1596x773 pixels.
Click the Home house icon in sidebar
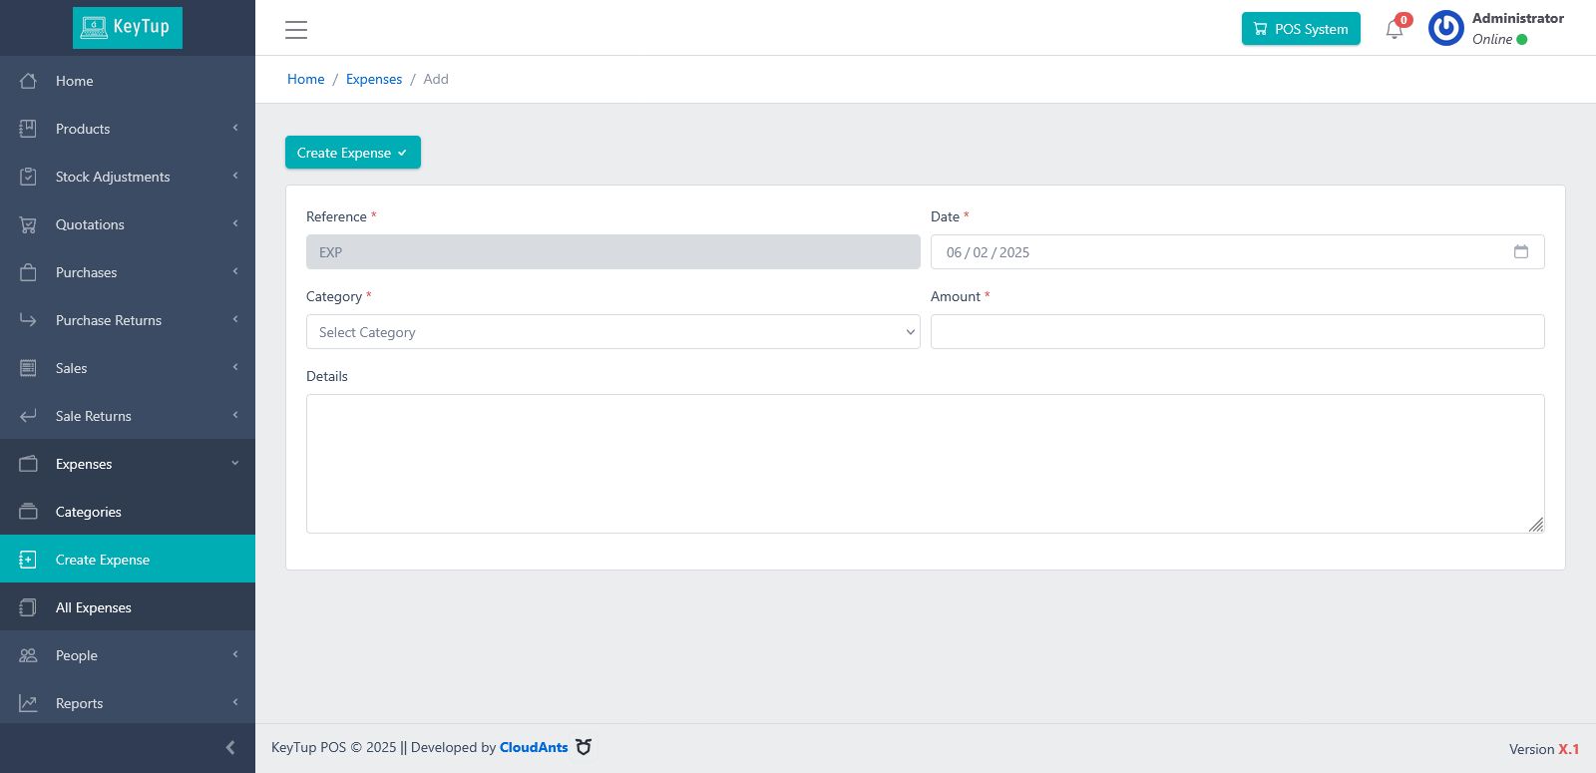pos(28,81)
